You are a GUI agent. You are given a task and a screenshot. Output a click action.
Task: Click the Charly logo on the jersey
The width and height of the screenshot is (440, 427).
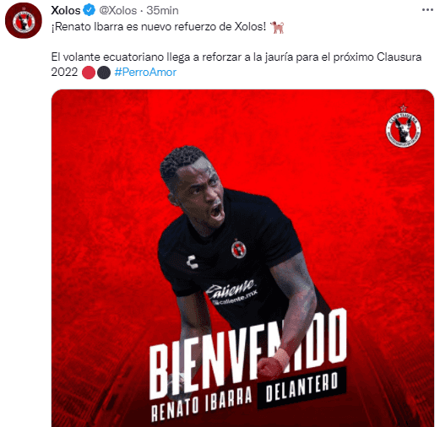click(193, 262)
